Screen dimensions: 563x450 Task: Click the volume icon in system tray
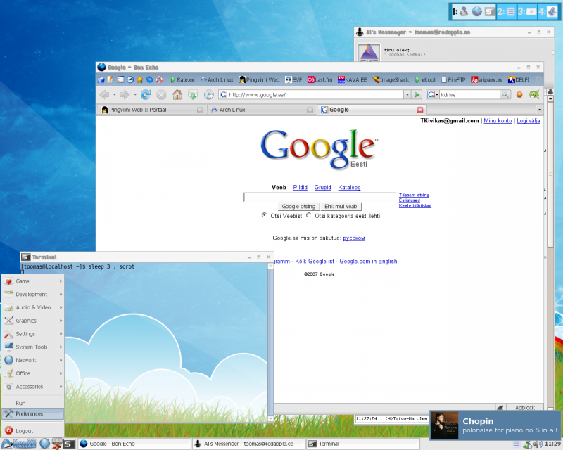[x=537, y=444]
